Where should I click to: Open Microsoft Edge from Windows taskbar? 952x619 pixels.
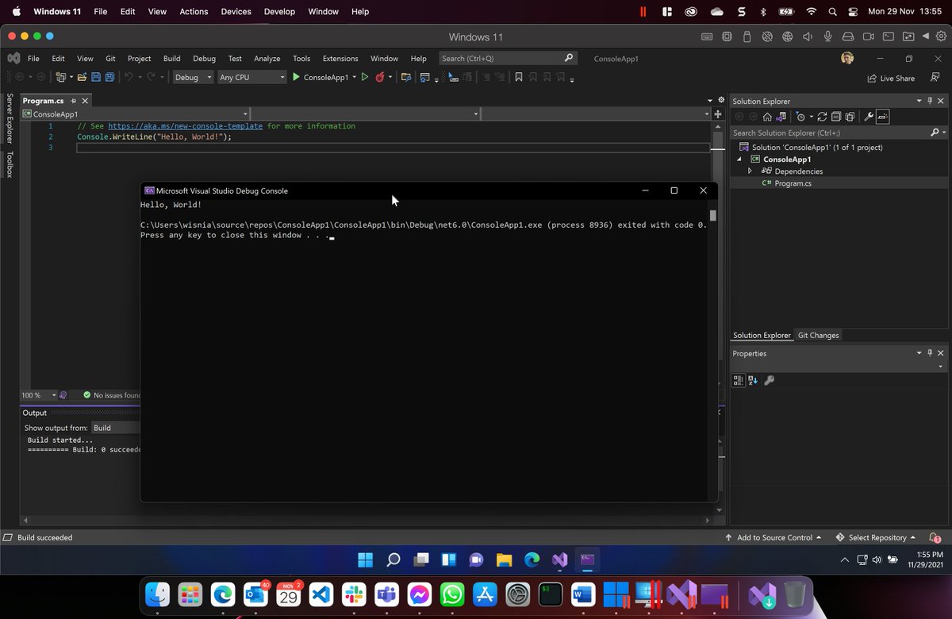pyautogui.click(x=532, y=559)
